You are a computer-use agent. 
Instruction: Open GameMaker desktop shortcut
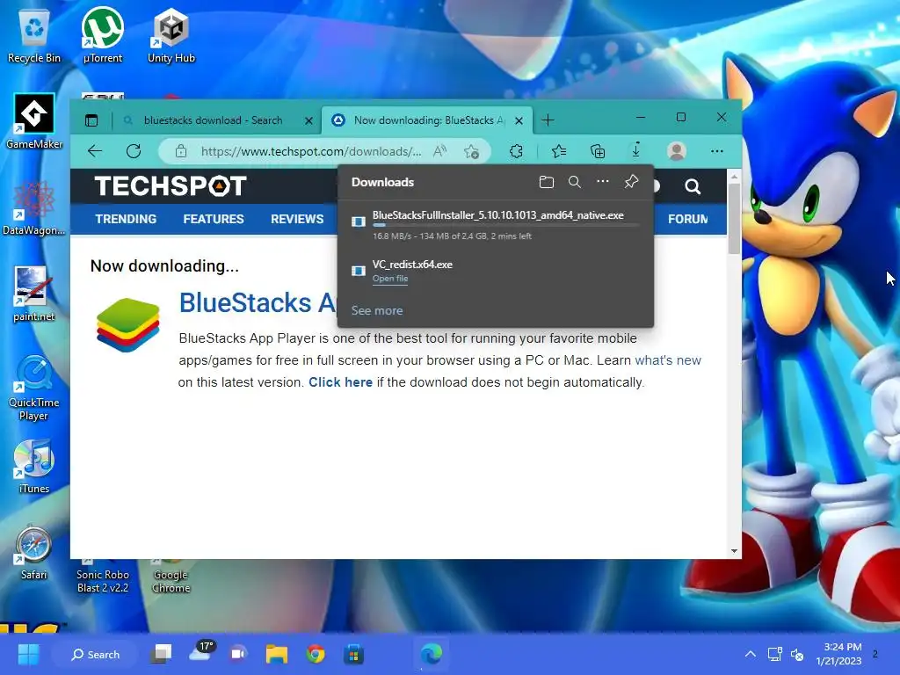click(x=34, y=121)
